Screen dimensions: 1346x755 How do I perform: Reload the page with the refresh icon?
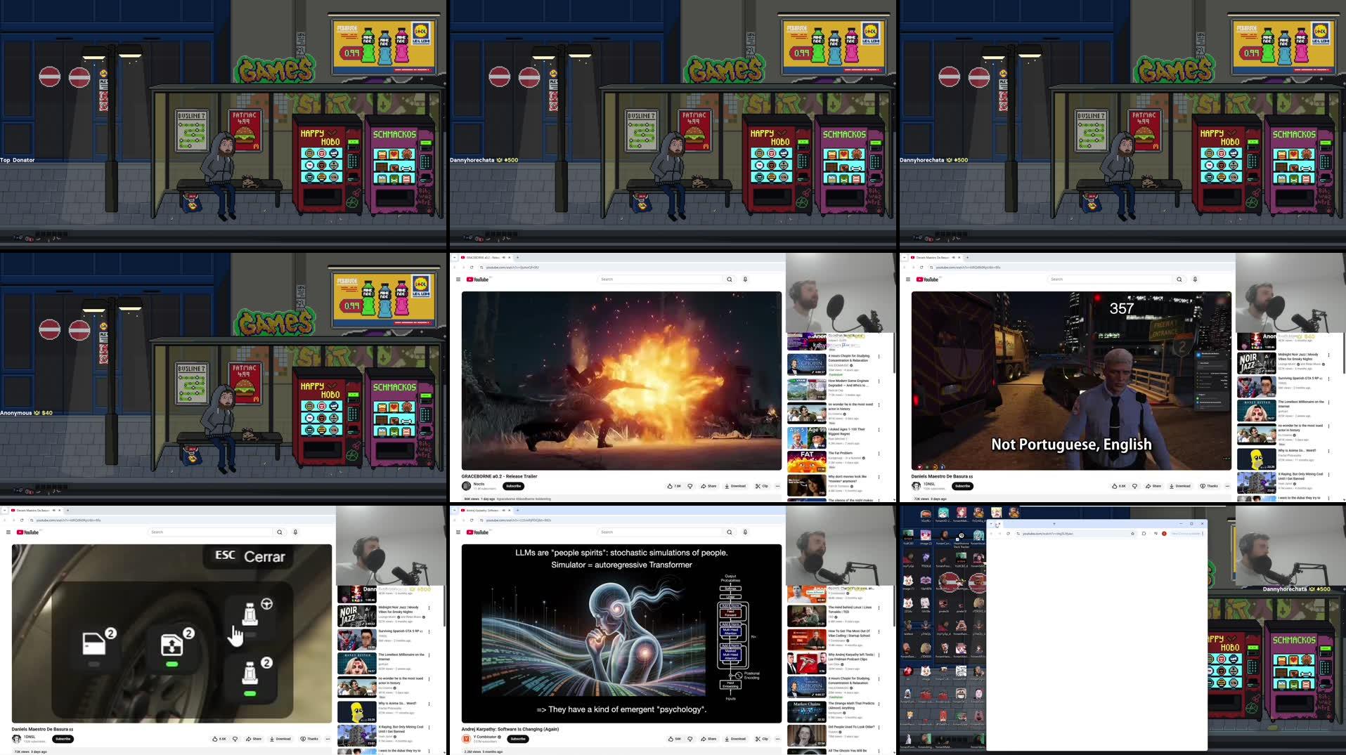[x=472, y=267]
